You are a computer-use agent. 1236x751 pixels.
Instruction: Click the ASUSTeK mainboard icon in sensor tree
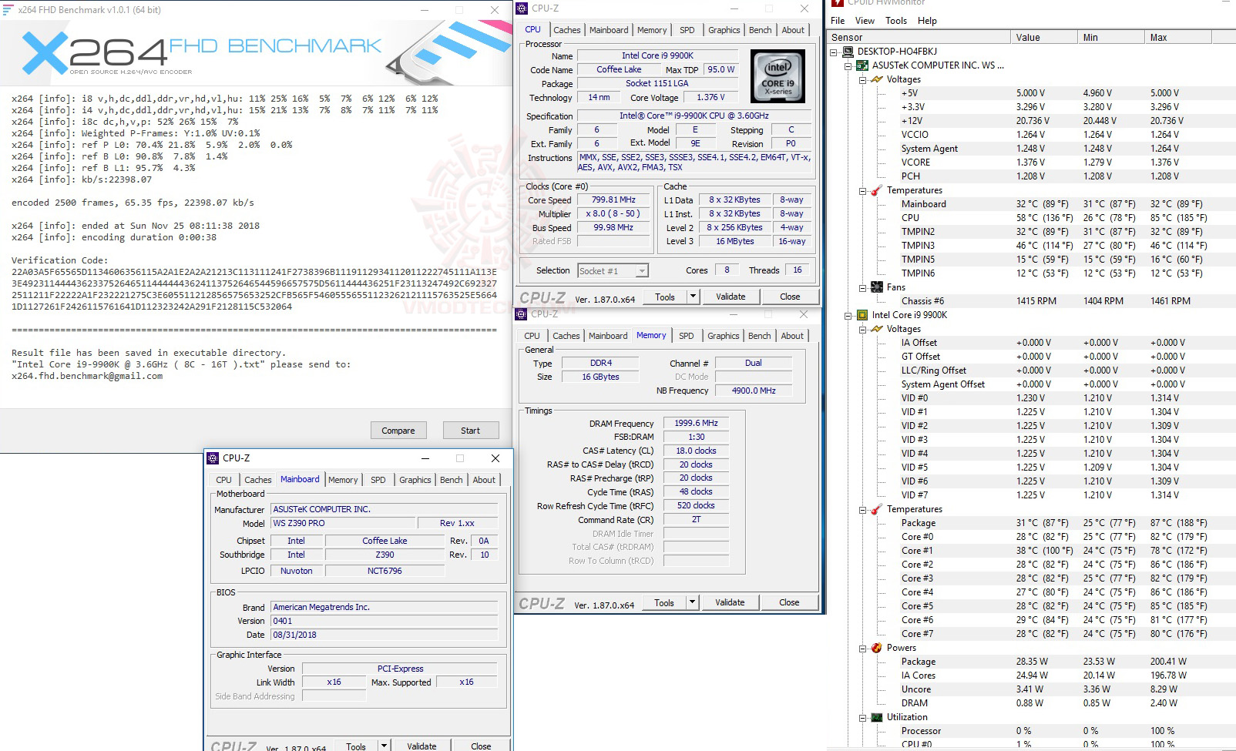click(862, 65)
